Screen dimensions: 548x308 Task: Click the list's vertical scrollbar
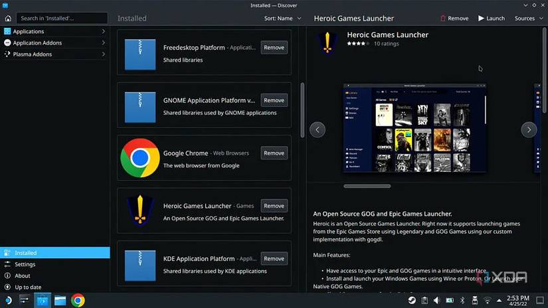pos(302,110)
